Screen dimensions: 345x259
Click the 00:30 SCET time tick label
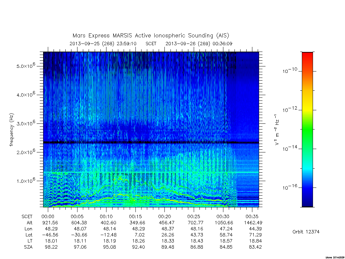223,217
